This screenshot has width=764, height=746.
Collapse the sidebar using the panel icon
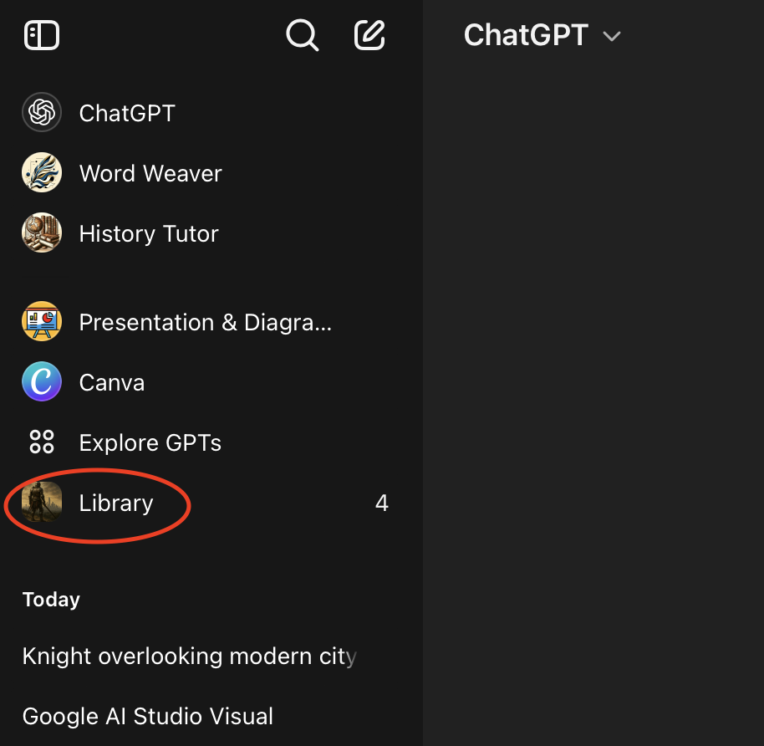(42, 35)
